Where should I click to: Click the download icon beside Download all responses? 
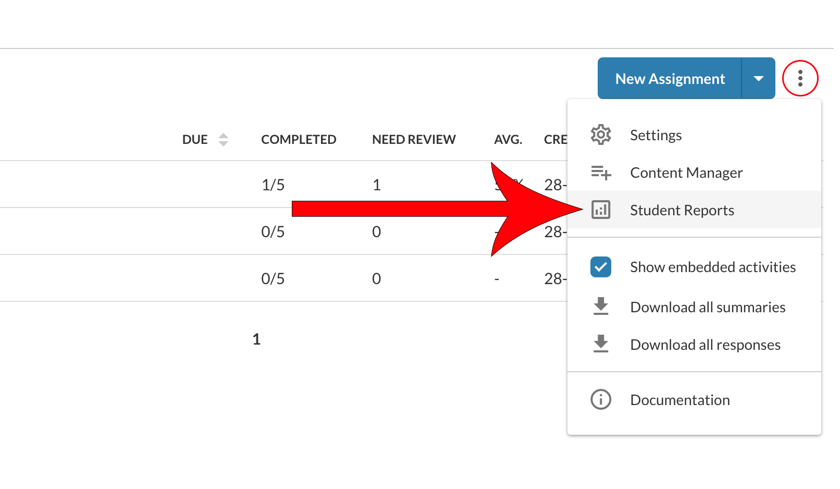pos(601,344)
